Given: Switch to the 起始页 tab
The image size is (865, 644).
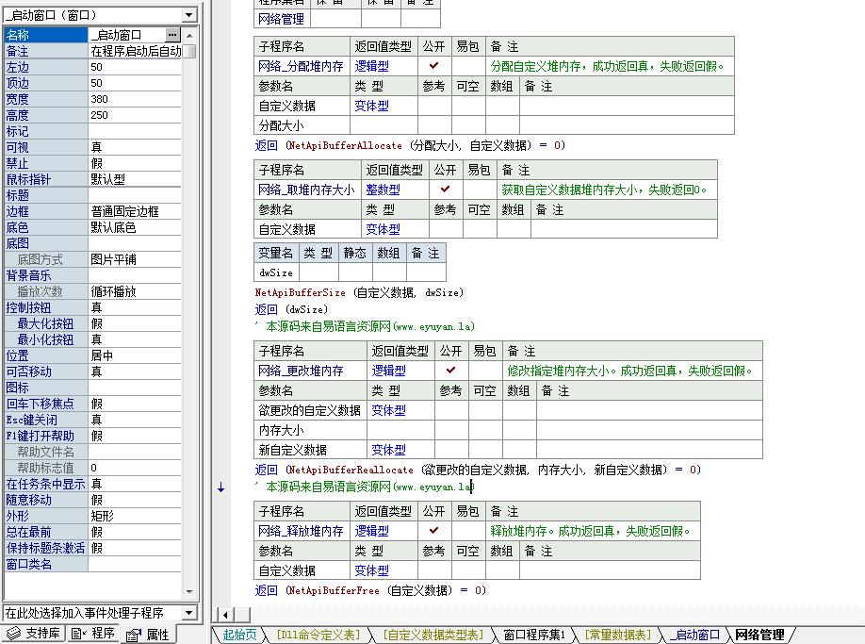Looking at the screenshot, I should (239, 635).
